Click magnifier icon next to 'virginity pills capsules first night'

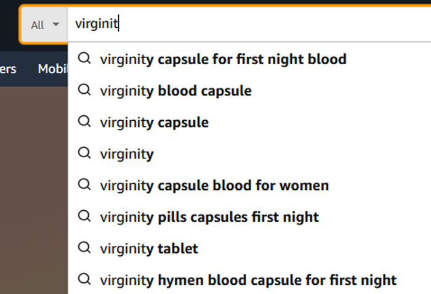click(x=84, y=216)
